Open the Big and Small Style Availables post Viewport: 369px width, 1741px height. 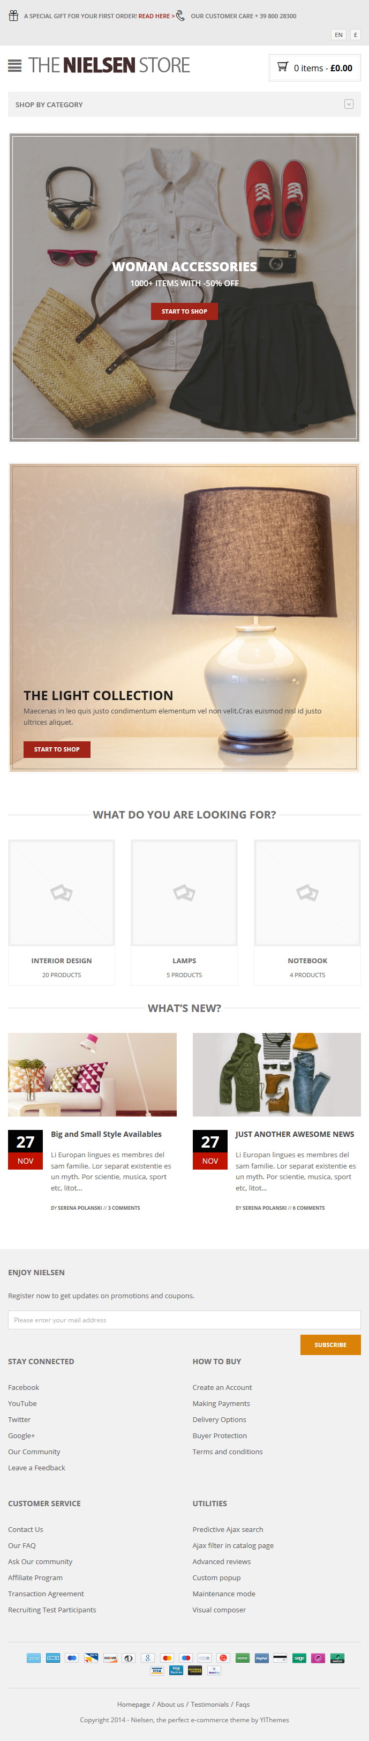click(x=106, y=1133)
